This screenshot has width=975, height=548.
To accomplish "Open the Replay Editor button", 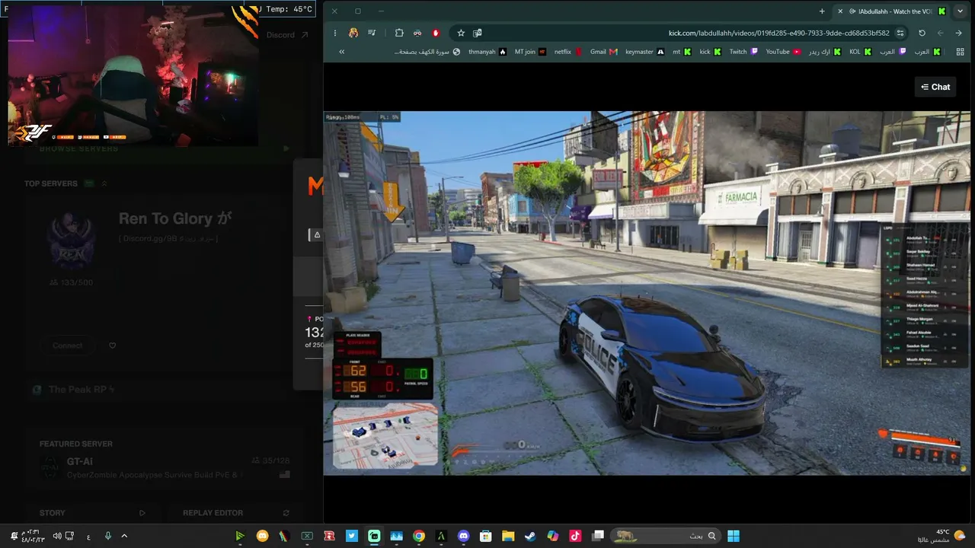I will coord(236,513).
